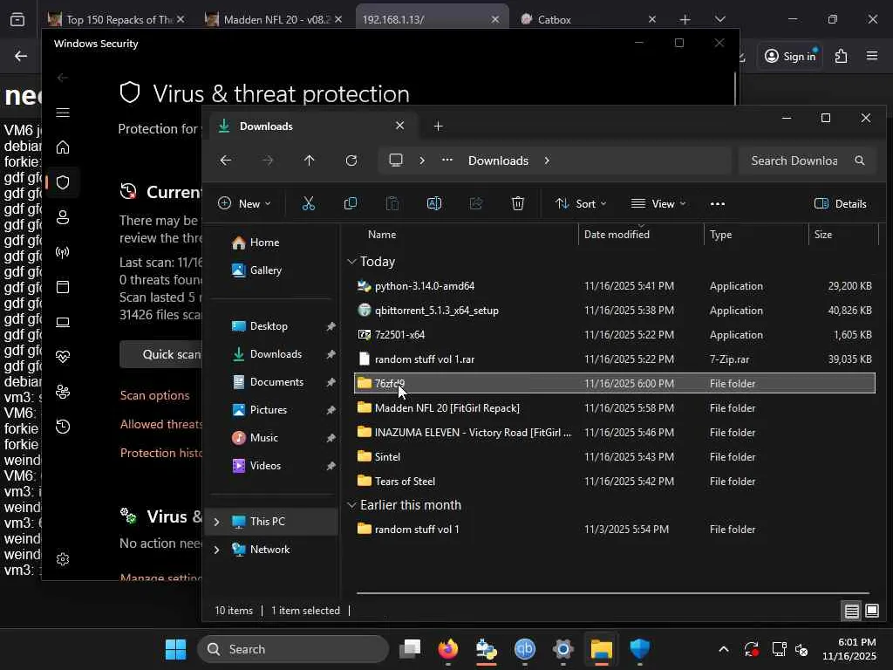Cut the selected item with scissors icon
The height and width of the screenshot is (670, 893).
308,204
